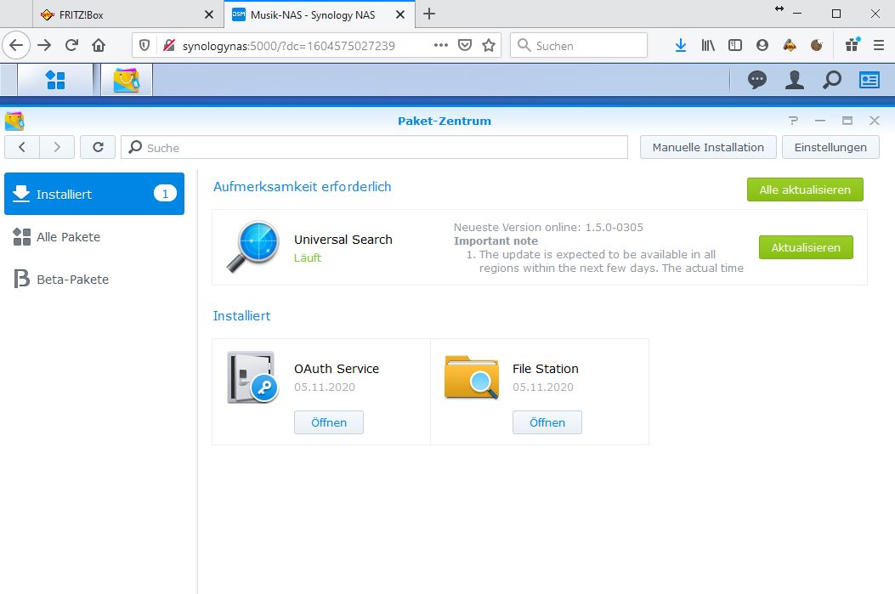Click Öffnen for File Station

[x=547, y=422]
